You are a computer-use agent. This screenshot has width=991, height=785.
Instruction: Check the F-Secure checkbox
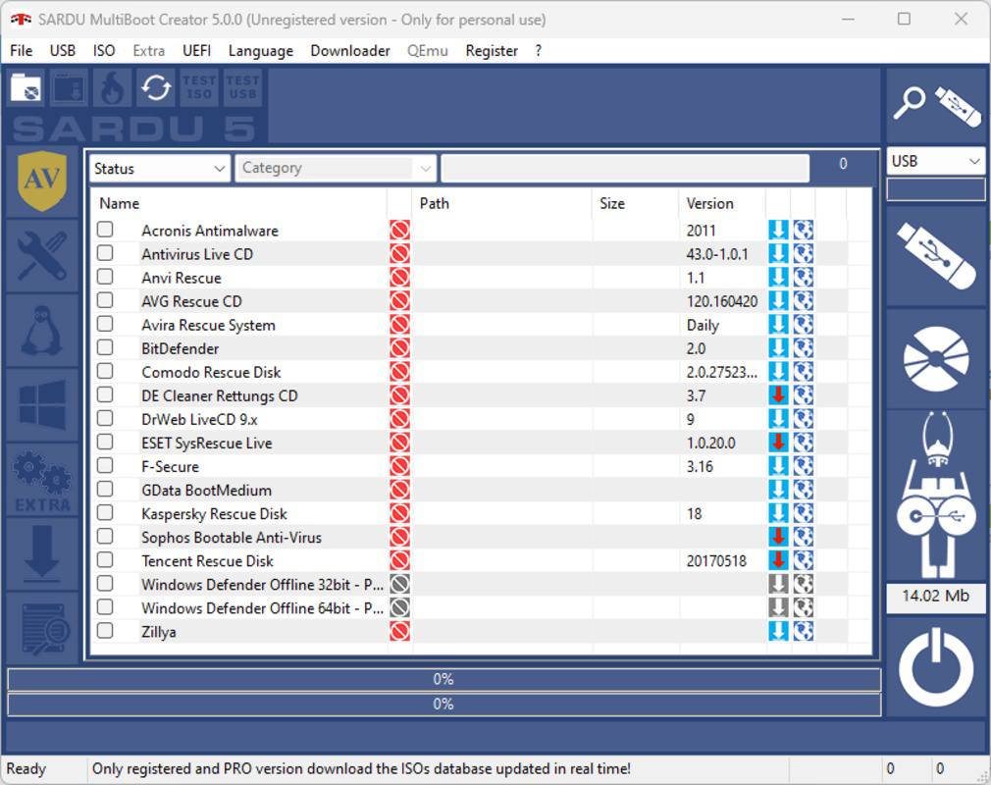tap(105, 465)
